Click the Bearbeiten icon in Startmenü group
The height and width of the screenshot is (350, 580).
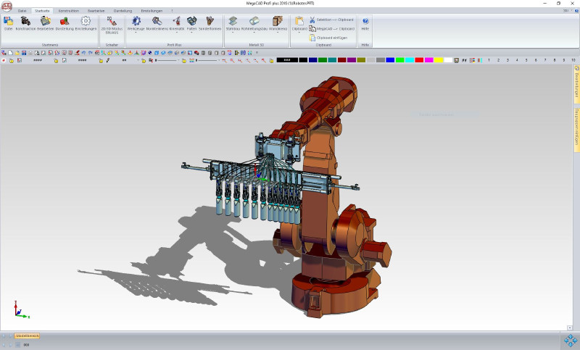tap(46, 22)
